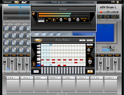Turn the second-row knob of Track 1
This screenshot has width=124, height=95.
click(7, 35)
